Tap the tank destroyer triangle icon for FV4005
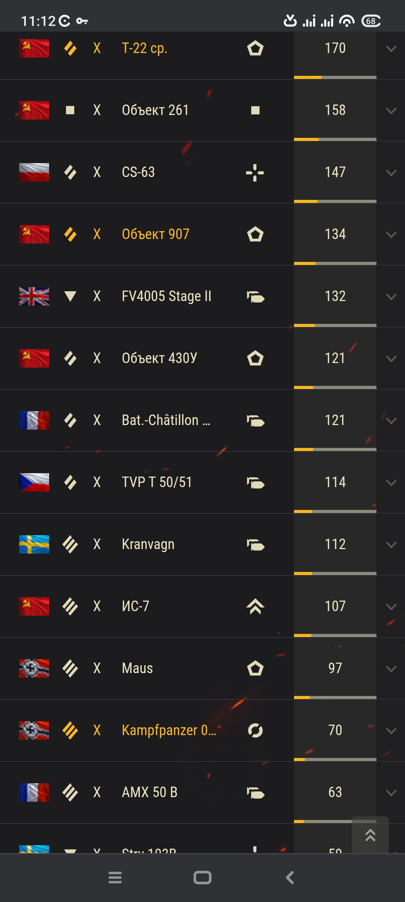405x902 pixels. coord(70,296)
